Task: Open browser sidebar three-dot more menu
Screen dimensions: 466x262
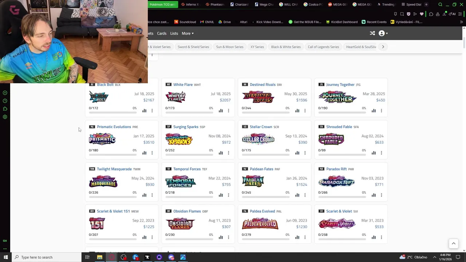Action: 5,249
